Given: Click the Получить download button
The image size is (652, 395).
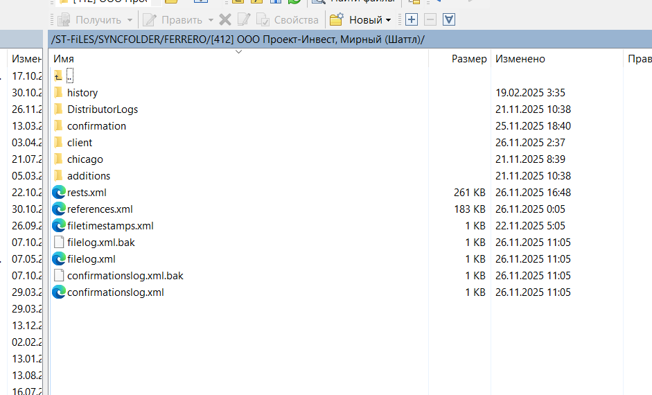Looking at the screenshot, I should pyautogui.click(x=89, y=19).
